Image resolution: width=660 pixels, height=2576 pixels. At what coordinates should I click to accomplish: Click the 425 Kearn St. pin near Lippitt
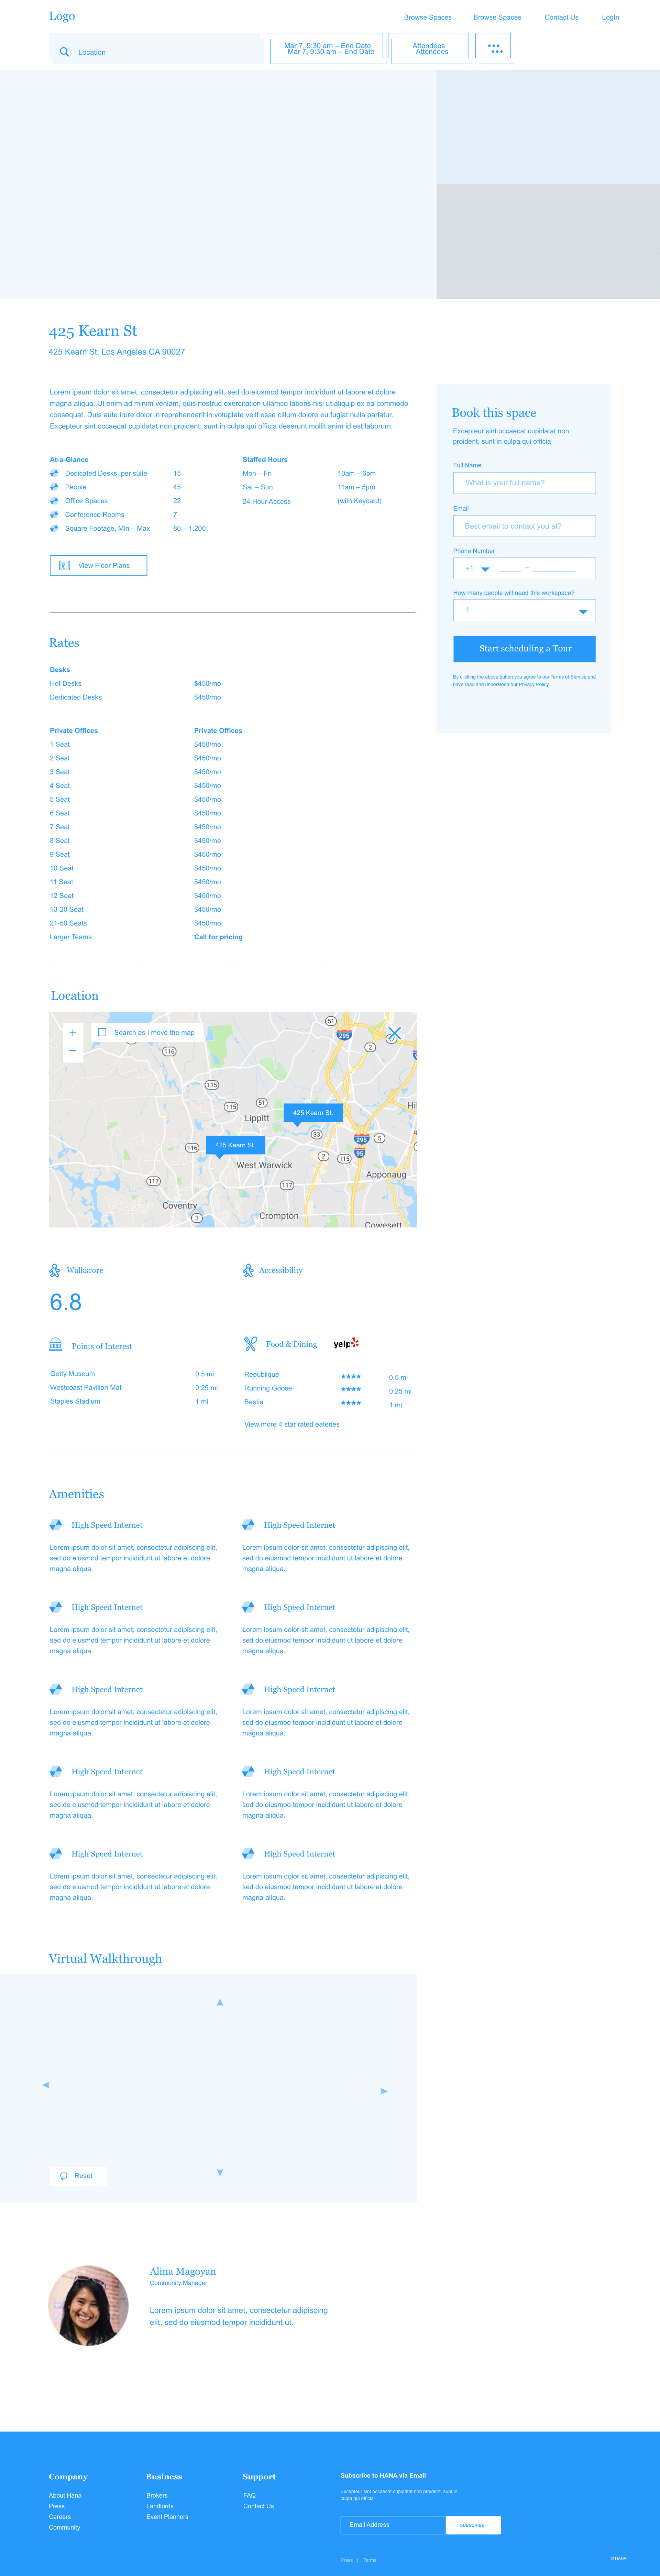coord(313,1113)
